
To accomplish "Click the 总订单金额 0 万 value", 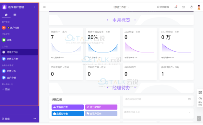I will pos(166,37).
